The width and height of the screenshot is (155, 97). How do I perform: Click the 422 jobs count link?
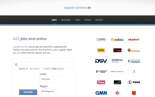(16, 39)
